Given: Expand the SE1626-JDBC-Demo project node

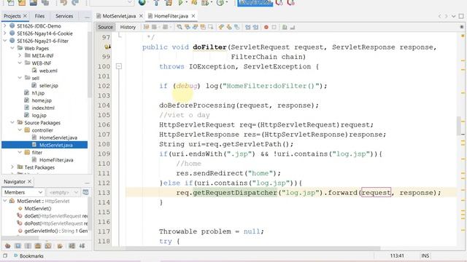Looking at the screenshot, I should 5,26.
